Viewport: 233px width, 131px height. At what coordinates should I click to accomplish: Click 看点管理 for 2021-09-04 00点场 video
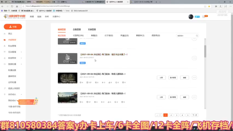click(x=173, y=78)
